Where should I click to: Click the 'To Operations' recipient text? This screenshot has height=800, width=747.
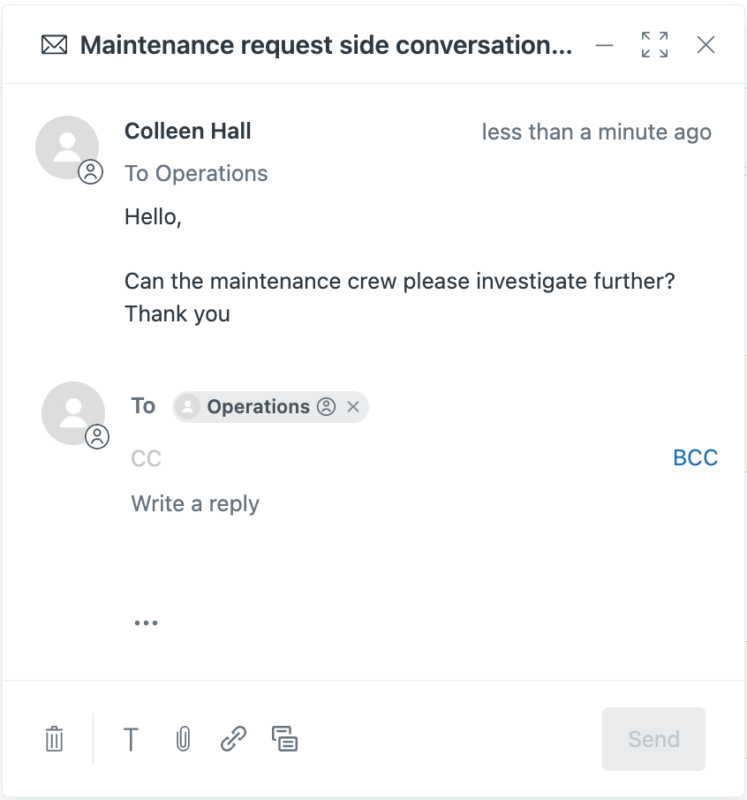coord(196,173)
